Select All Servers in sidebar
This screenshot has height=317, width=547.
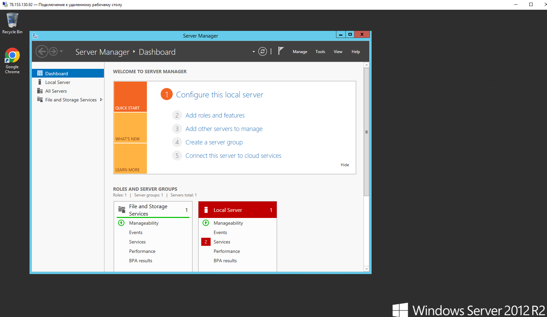click(x=56, y=91)
